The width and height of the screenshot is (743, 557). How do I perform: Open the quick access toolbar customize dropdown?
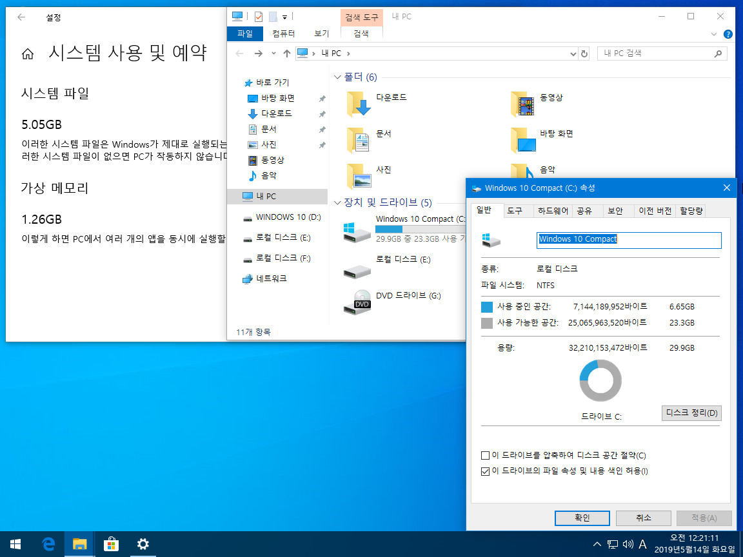pyautogui.click(x=285, y=17)
